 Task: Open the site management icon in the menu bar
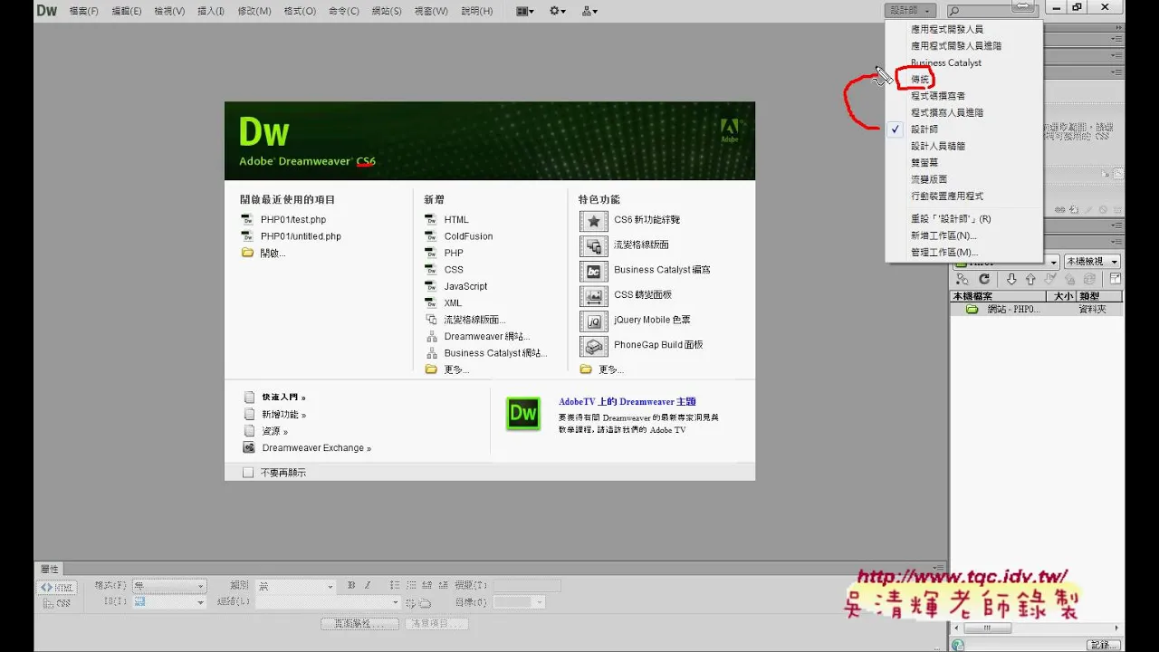tap(589, 11)
